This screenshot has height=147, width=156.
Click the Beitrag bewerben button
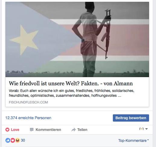coord(131,118)
